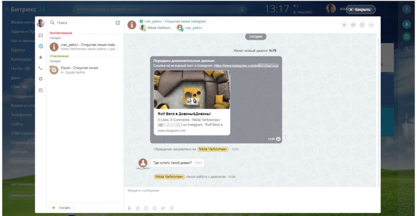Mark dialog finished with the checkmark icon
This screenshot has width=417, height=216.
(362, 25)
